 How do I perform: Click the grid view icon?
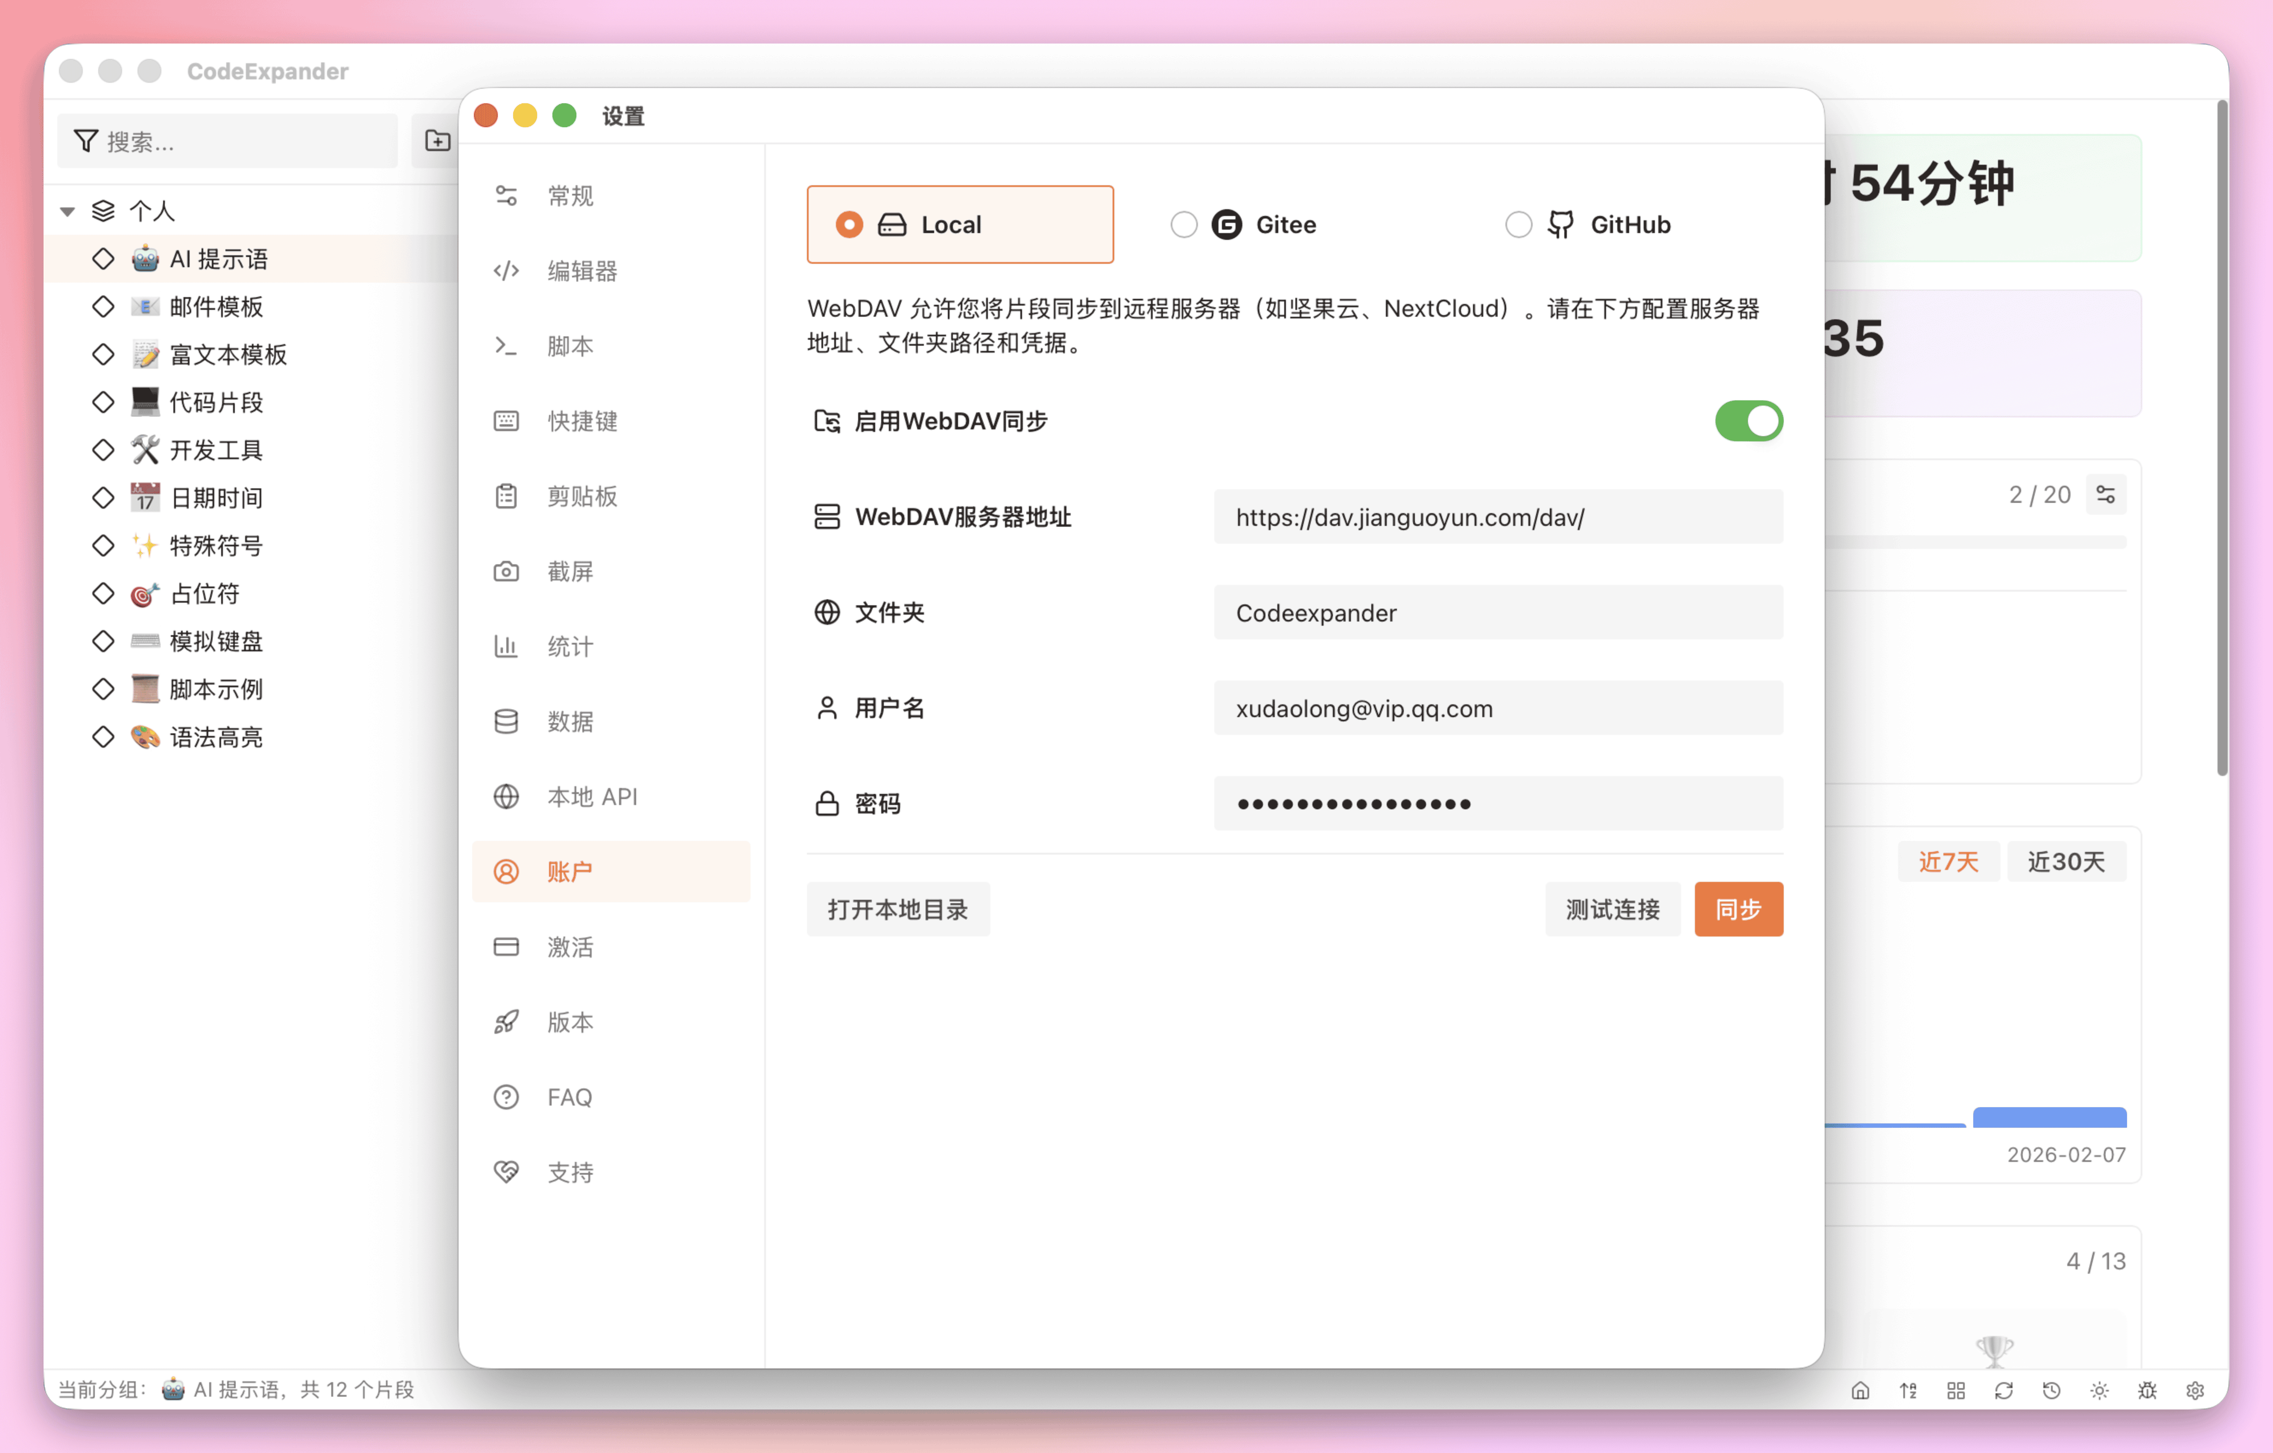pos(1956,1390)
